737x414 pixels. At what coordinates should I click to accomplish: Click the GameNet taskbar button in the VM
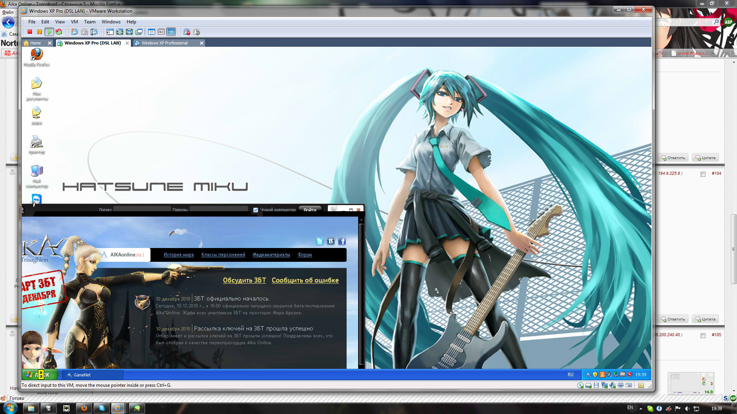(93, 375)
